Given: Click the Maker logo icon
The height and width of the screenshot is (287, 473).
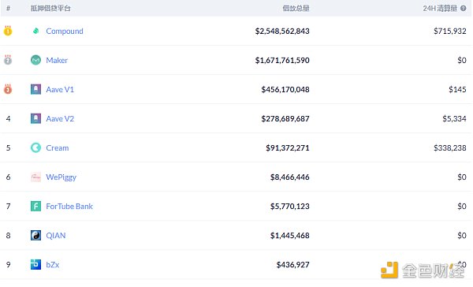Looking at the screenshot, I should coord(36,60).
